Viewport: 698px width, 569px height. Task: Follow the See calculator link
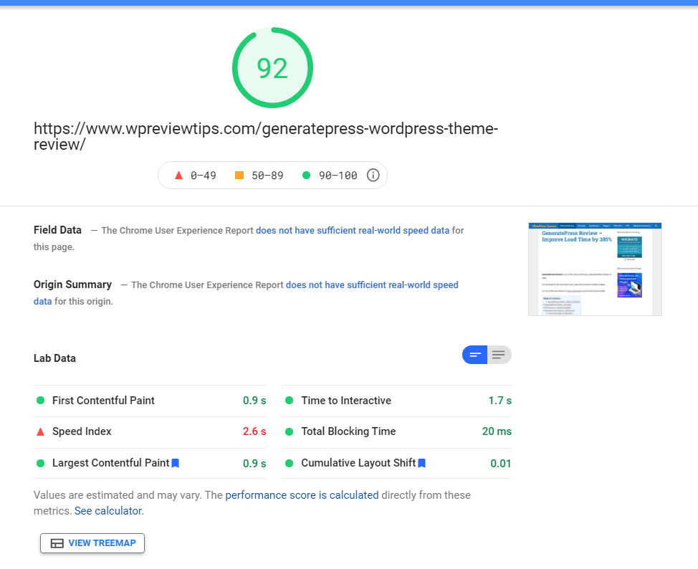108,510
